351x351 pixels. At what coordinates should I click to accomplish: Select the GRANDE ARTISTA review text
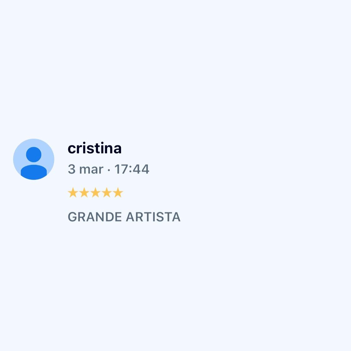pyautogui.click(x=124, y=217)
